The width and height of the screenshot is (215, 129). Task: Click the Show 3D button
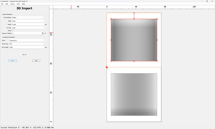24,55
